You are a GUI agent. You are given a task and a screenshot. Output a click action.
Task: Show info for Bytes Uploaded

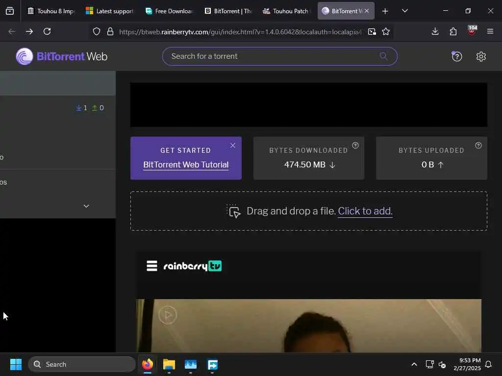[x=478, y=145]
